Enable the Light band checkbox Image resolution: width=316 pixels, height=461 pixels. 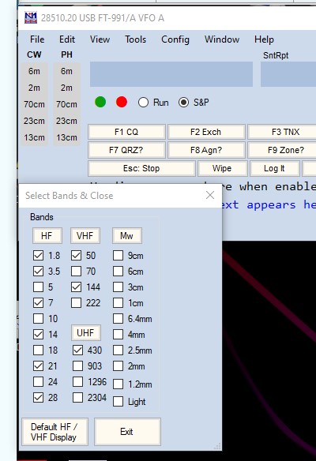click(x=118, y=401)
